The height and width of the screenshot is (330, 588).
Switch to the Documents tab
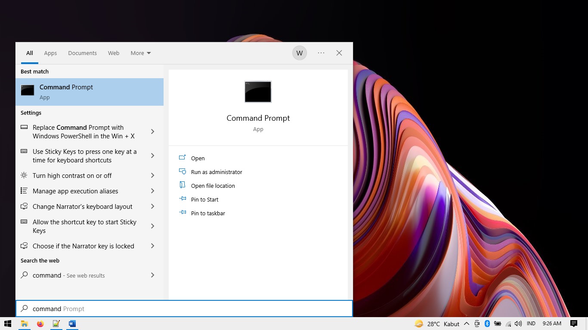click(x=82, y=53)
